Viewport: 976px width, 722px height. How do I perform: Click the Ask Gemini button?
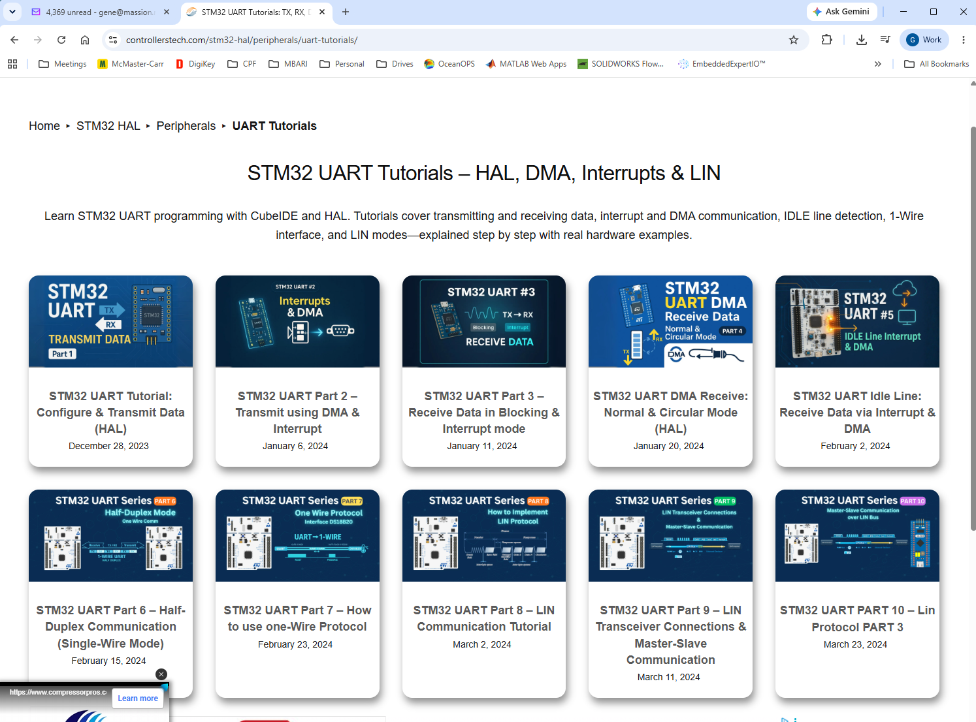pyautogui.click(x=841, y=12)
